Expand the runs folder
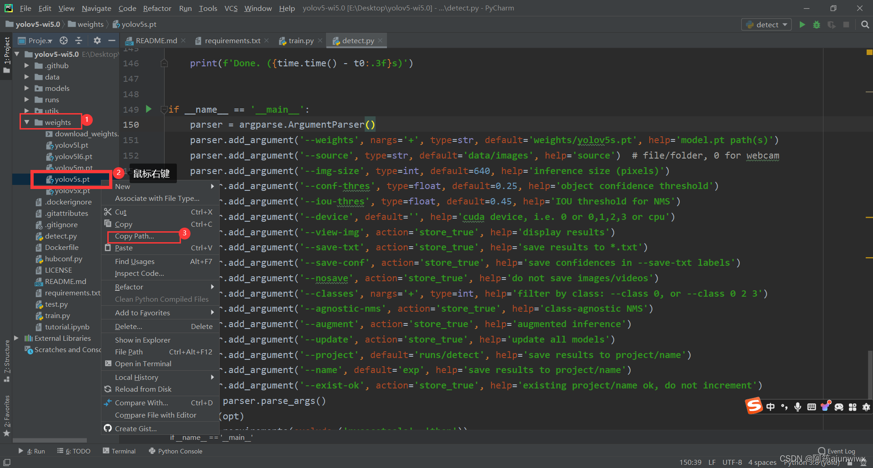Screen dimensions: 873x468 27,100
